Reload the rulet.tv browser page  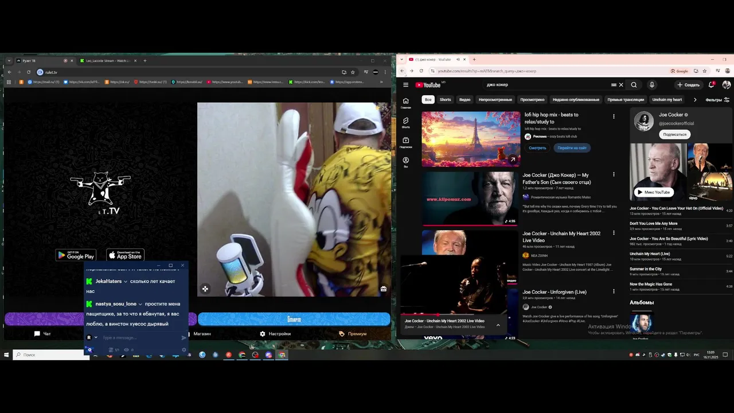[29, 72]
